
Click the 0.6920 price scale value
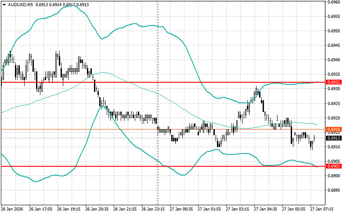coord(334,118)
